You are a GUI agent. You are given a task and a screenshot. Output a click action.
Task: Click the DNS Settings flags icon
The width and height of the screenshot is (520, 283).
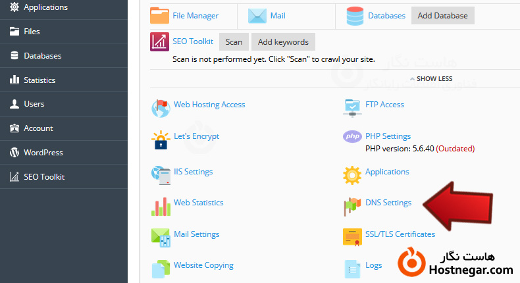(353, 206)
